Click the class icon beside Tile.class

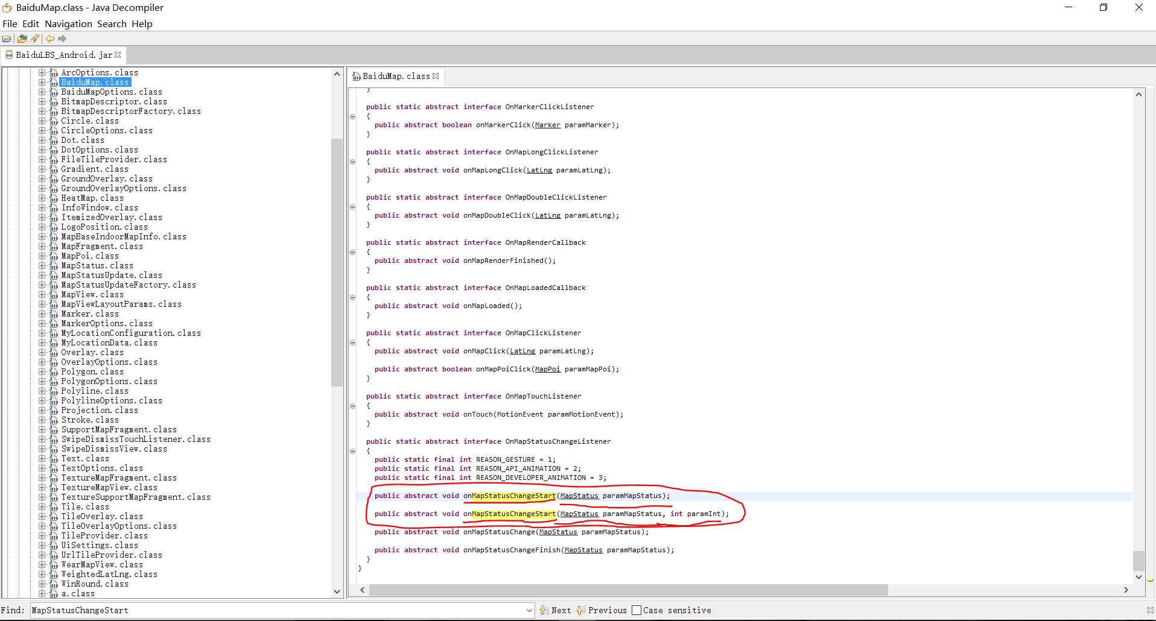(x=54, y=507)
